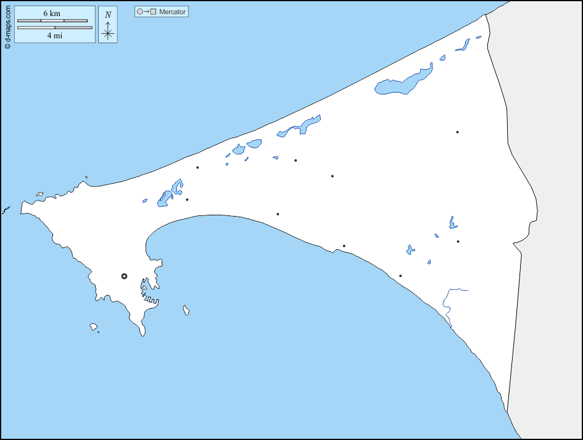Click the 'N' letter in the compass box
The height and width of the screenshot is (440, 583).
coord(108,15)
